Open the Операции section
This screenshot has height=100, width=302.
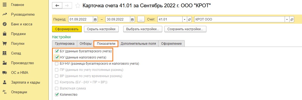pos(19,92)
